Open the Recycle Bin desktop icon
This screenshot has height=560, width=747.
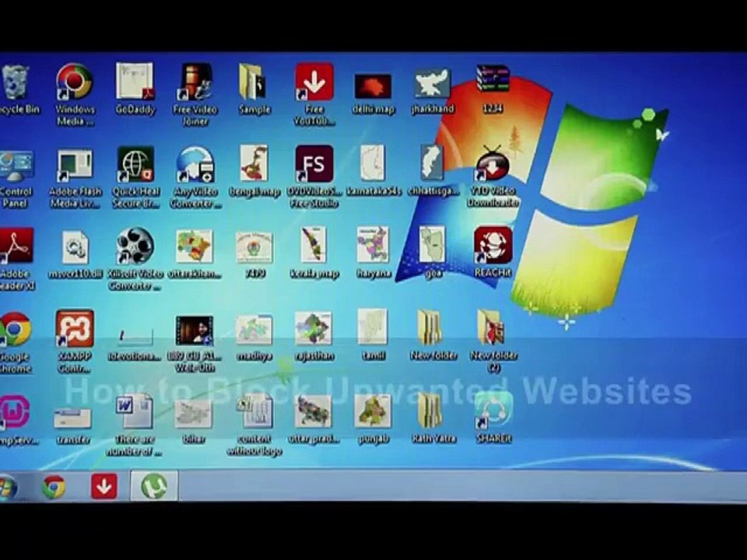[x=16, y=83]
